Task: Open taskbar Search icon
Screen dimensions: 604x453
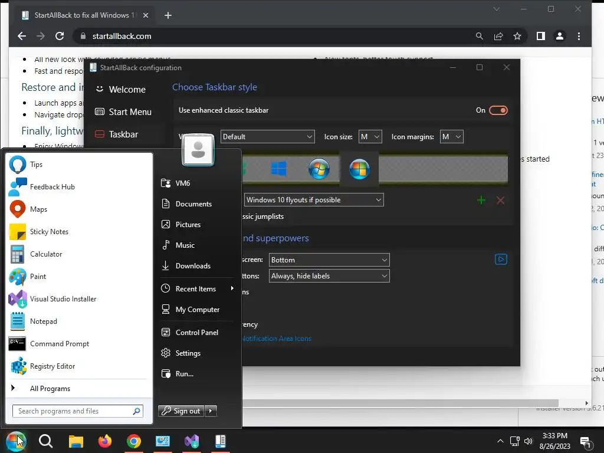Action: tap(45, 441)
